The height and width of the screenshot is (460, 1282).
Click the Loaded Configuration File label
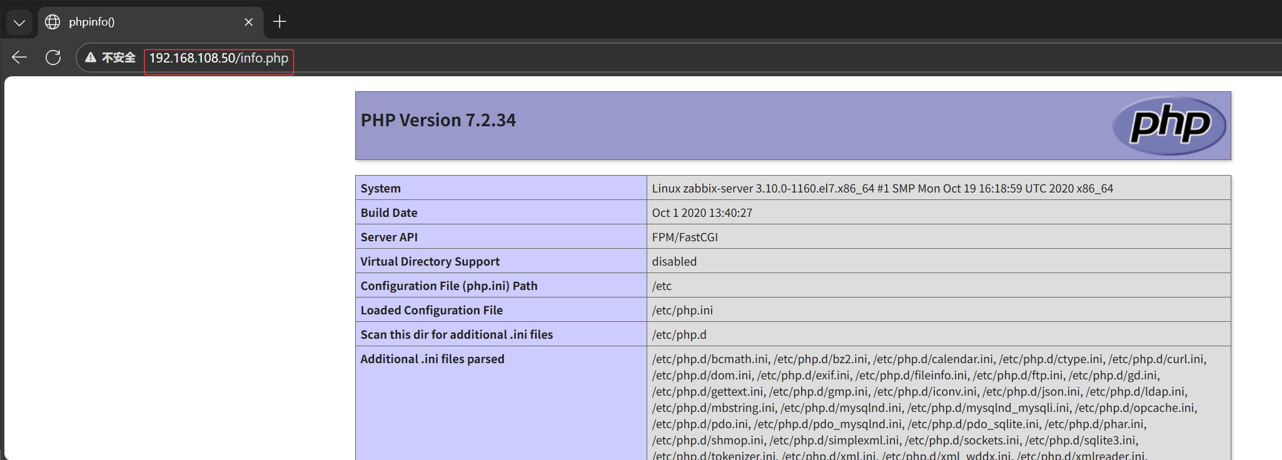432,310
